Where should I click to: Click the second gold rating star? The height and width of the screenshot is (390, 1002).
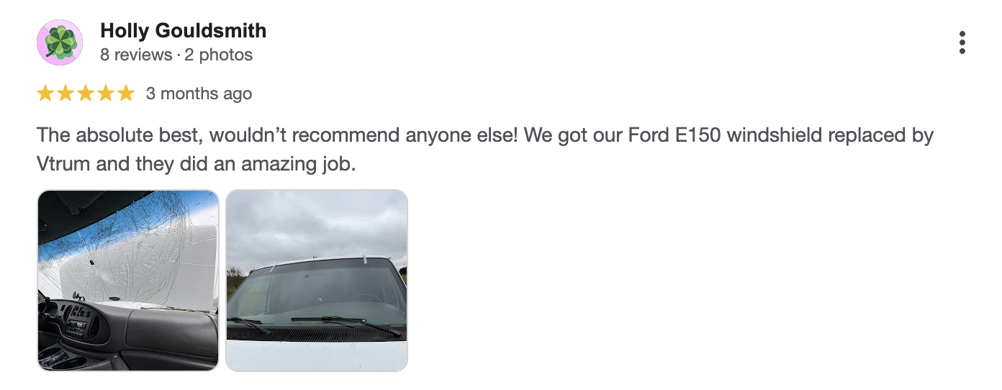click(66, 94)
